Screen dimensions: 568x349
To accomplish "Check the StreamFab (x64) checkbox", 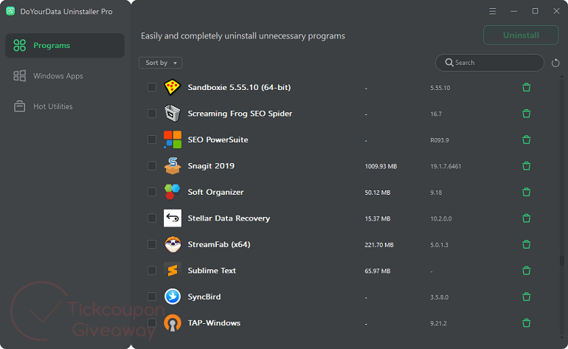I will (x=152, y=244).
